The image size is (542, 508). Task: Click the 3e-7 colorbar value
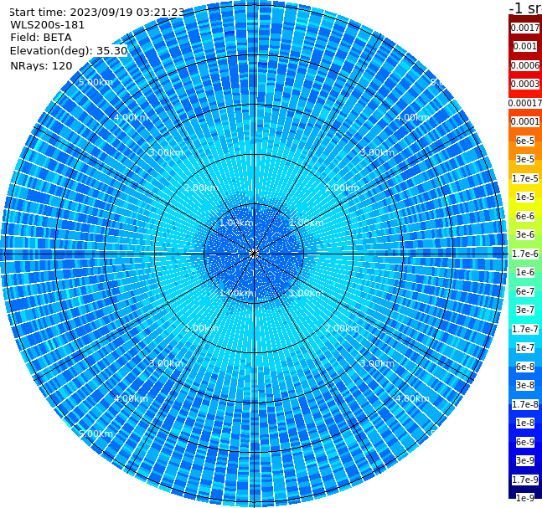pos(525,310)
